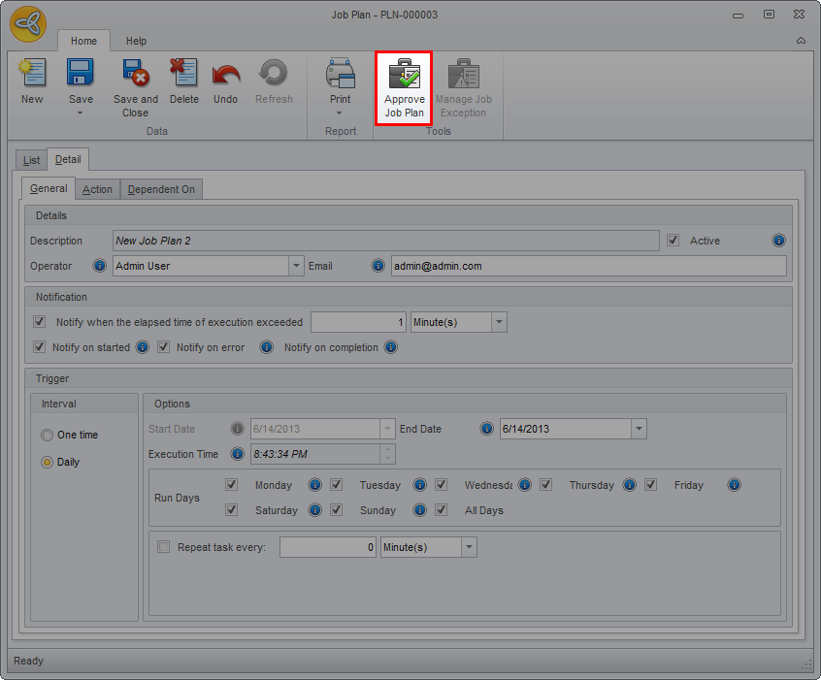Click the info icon next to Wednesday

524,485
